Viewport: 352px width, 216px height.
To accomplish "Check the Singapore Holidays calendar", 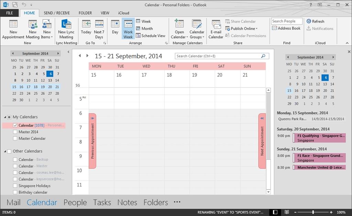I will point(15,186).
